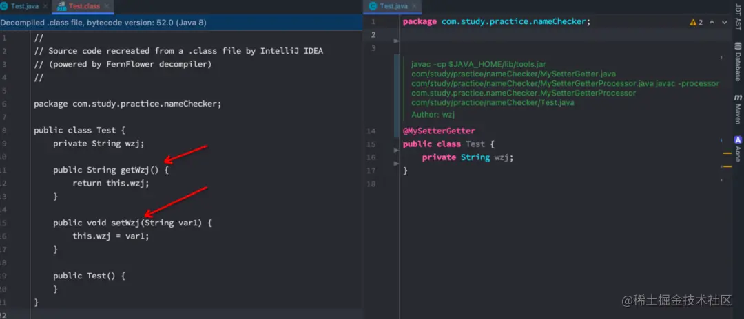Open the Test.java tab in the left editor
744x319 pixels.
click(25, 6)
